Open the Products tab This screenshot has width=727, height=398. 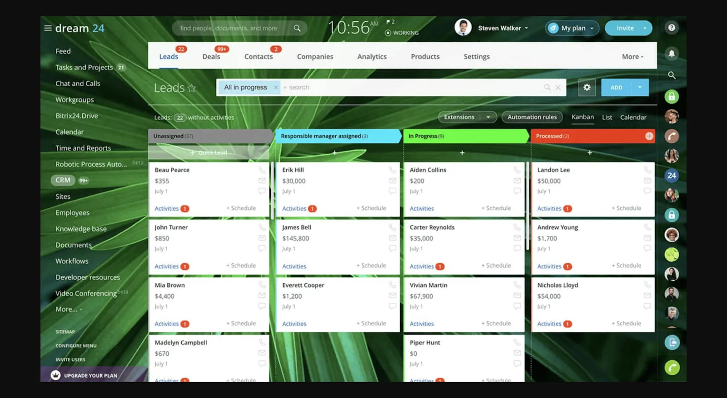425,57
